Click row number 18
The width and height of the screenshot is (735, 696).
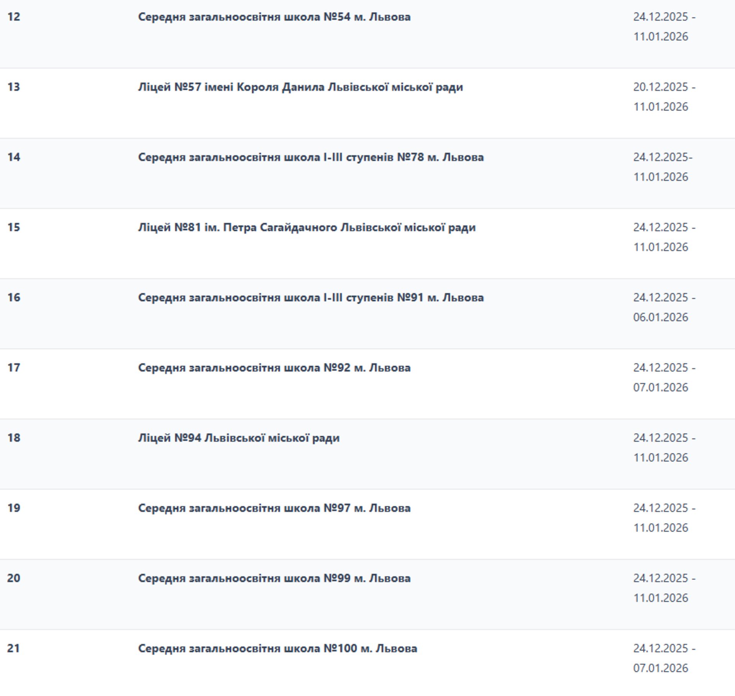(14, 438)
